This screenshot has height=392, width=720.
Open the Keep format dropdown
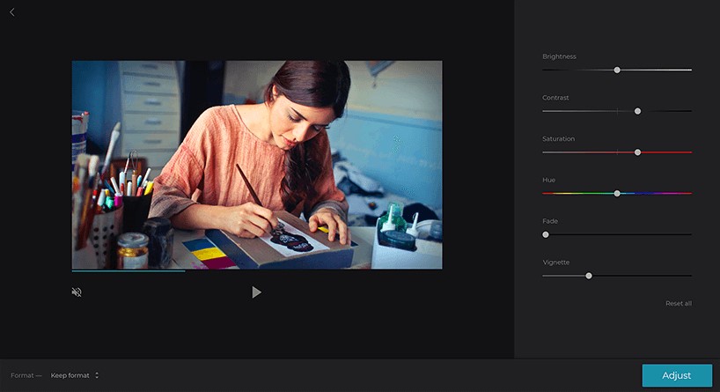click(75, 375)
